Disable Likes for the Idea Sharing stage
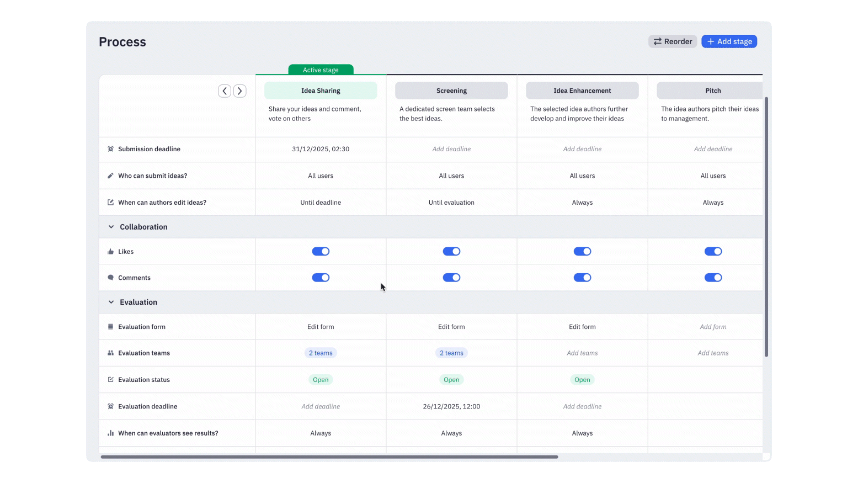858x483 pixels. pyautogui.click(x=321, y=252)
